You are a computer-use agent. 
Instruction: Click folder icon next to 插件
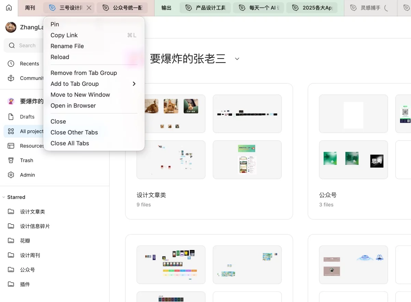(11, 284)
